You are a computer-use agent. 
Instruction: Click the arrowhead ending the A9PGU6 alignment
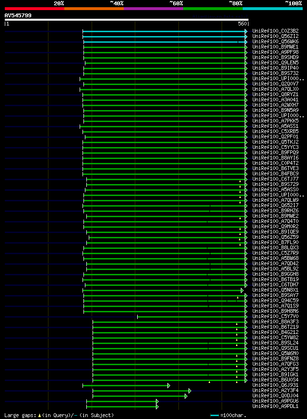click(157, 401)
